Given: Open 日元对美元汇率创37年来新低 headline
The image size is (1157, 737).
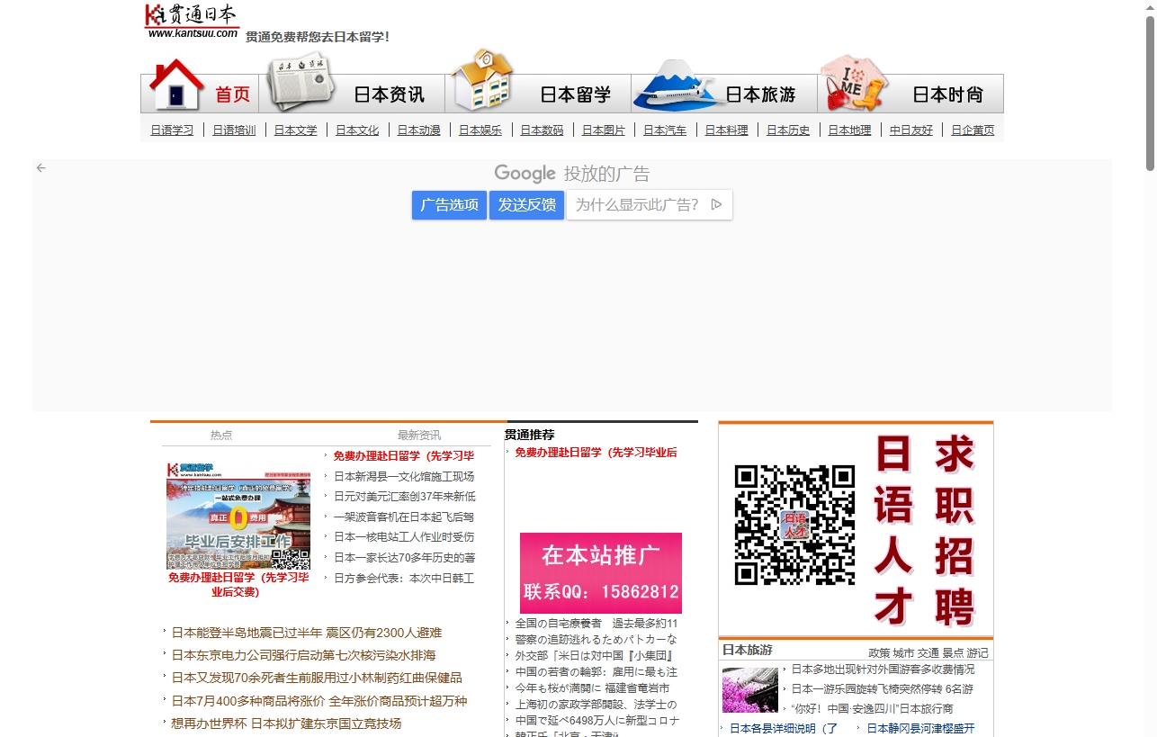Looking at the screenshot, I should (404, 497).
